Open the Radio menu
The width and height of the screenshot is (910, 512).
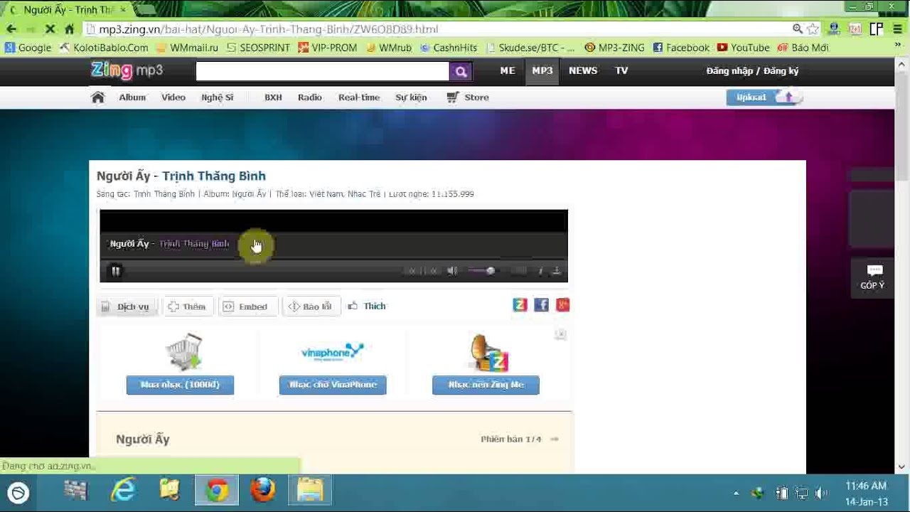(309, 97)
